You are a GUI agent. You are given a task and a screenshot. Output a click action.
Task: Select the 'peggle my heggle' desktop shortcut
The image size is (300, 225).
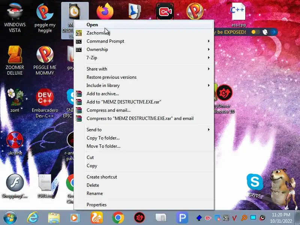[x=45, y=17]
